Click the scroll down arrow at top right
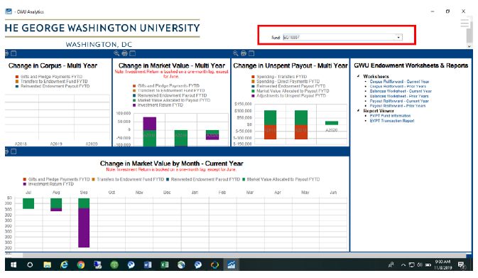Screen dimensions: 478x278 (x=469, y=46)
